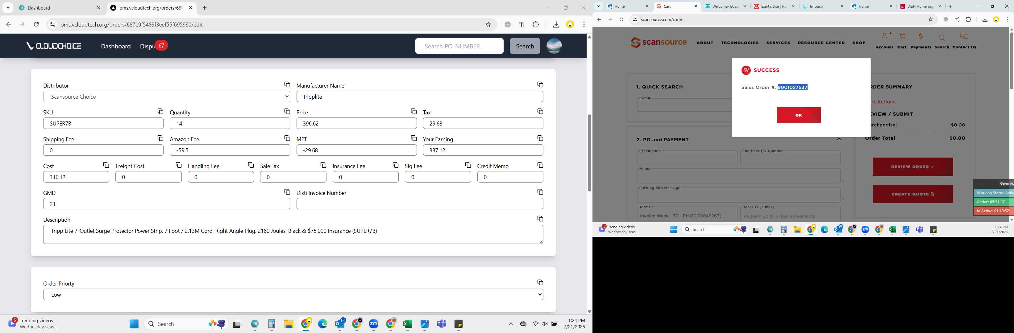The image size is (1014, 333).
Task: Copy the Amazon Fee value
Action: point(287,138)
